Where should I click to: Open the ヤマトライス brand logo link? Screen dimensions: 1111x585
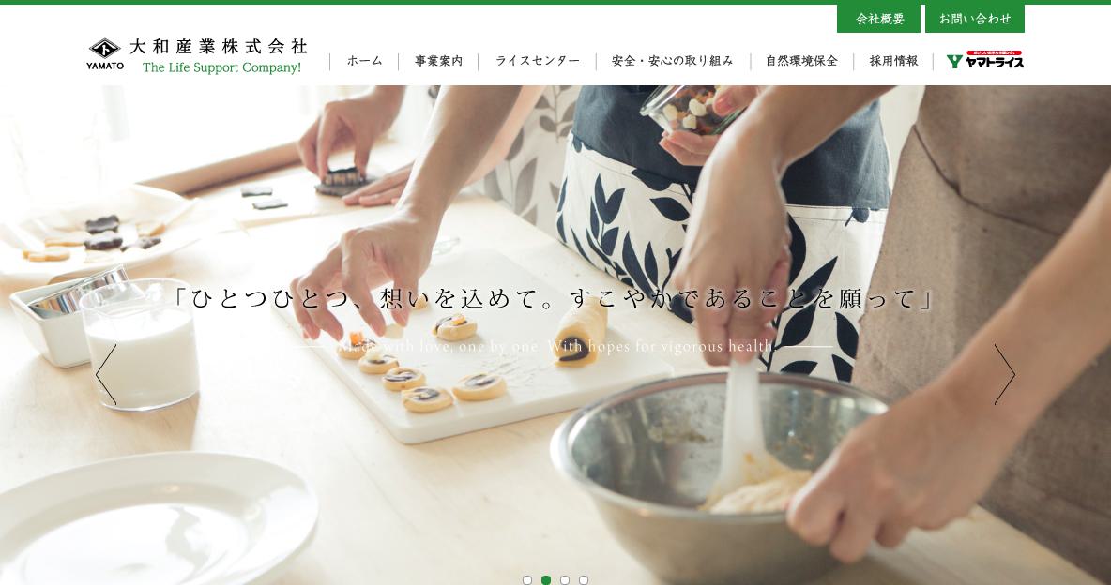pos(985,59)
